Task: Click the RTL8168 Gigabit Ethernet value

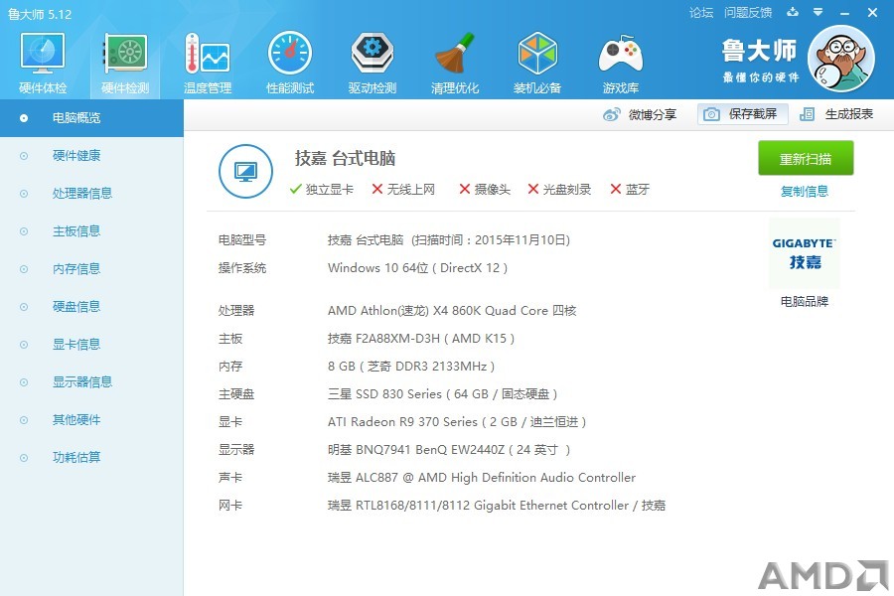Action: 496,506
